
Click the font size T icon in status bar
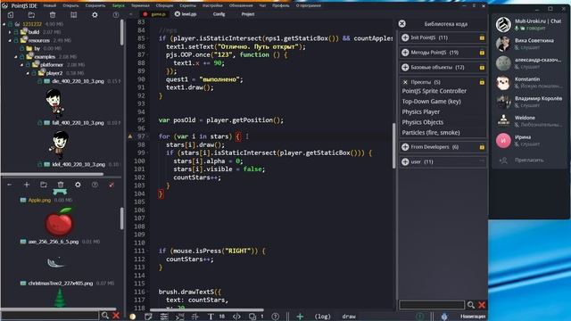(x=211, y=317)
